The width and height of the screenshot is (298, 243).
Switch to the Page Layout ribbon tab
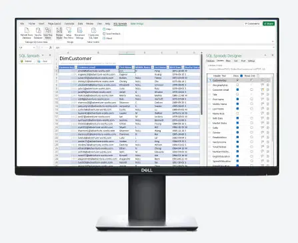point(55,23)
